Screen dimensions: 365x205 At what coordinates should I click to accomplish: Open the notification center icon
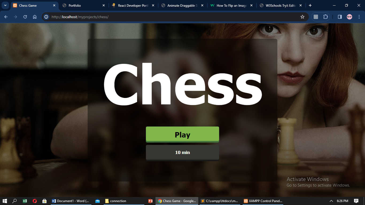[356, 201]
